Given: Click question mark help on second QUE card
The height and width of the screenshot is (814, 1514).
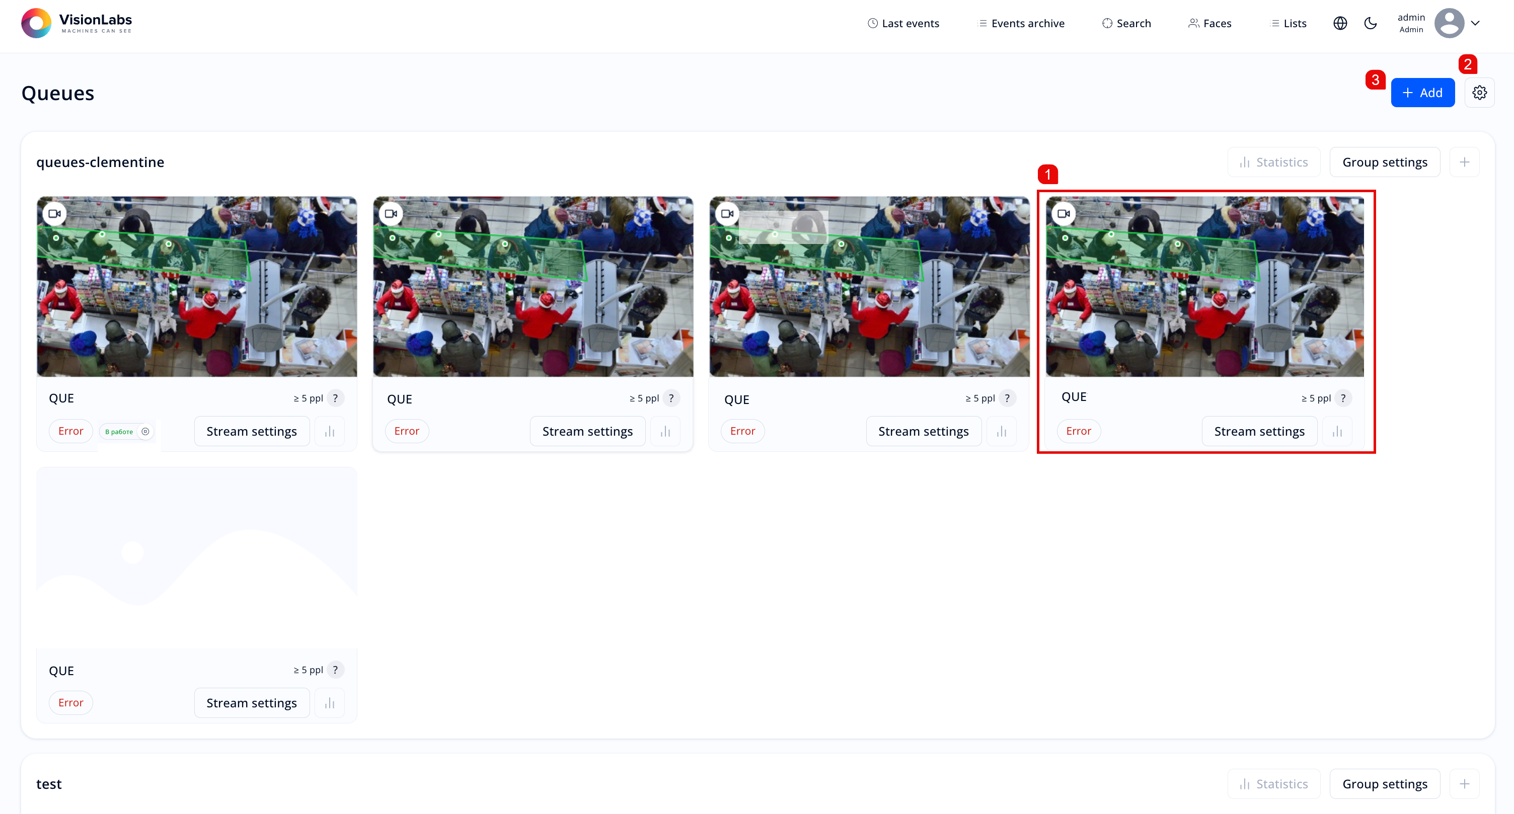Looking at the screenshot, I should 670,398.
